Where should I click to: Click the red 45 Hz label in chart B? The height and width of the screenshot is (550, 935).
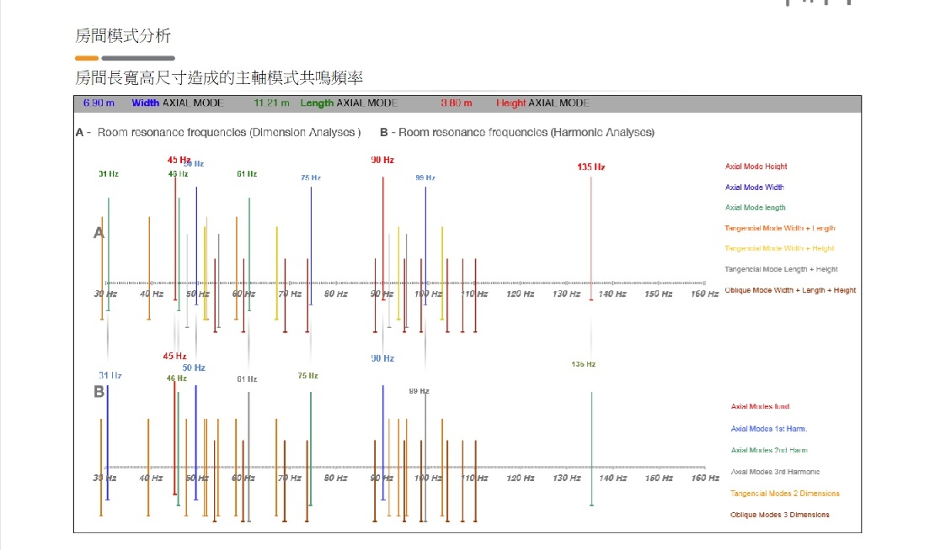coord(174,356)
